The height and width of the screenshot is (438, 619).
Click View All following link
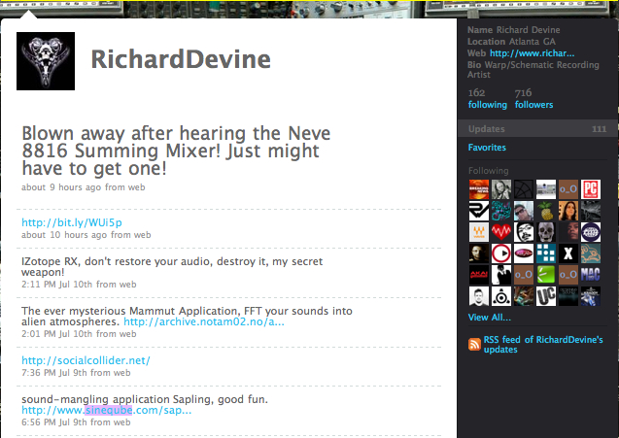tap(490, 318)
